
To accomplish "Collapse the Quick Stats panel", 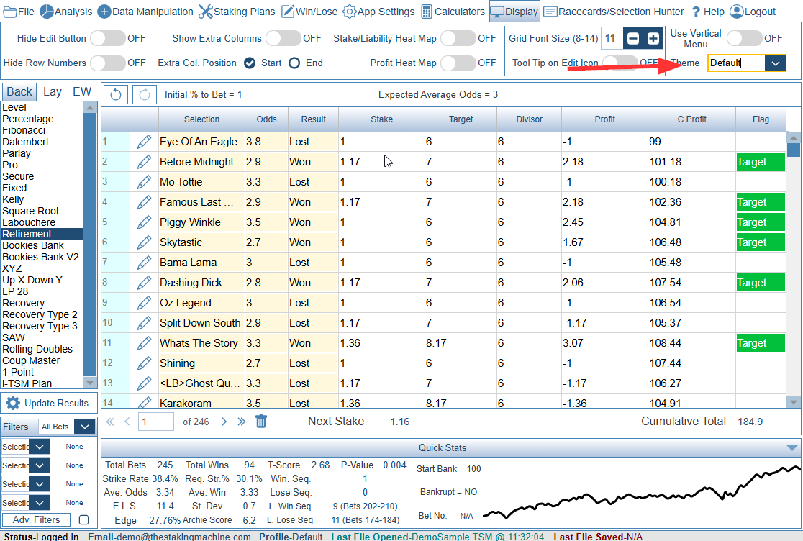I will click(792, 448).
